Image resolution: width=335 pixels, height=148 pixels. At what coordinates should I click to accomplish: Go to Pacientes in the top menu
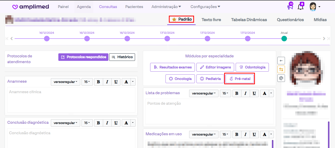[134, 7]
